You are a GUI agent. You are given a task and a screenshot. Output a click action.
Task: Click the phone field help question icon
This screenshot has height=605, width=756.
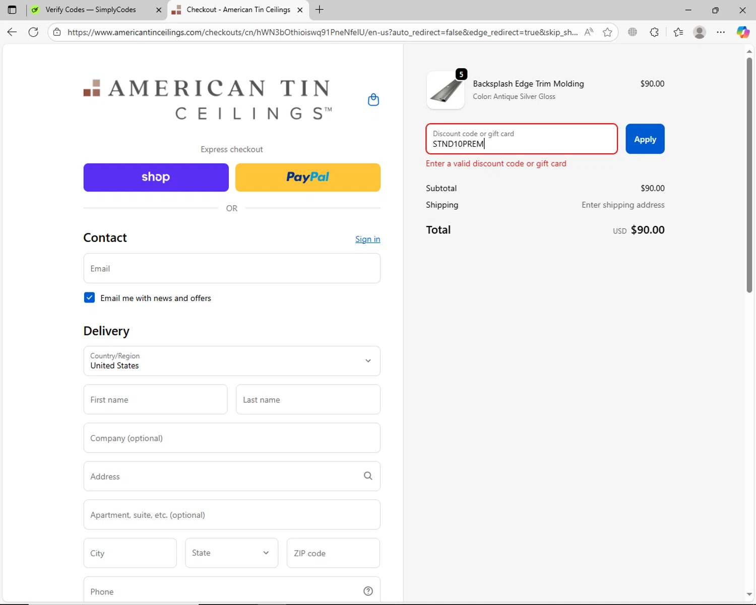click(368, 591)
